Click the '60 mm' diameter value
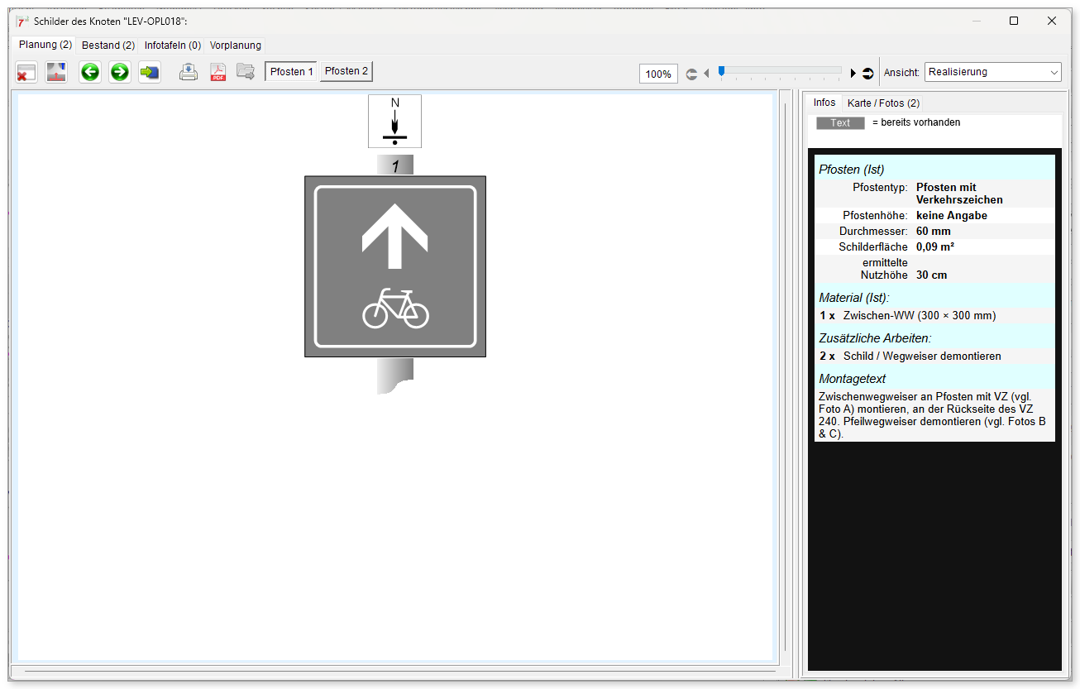The height and width of the screenshot is (689, 1080). pos(934,232)
